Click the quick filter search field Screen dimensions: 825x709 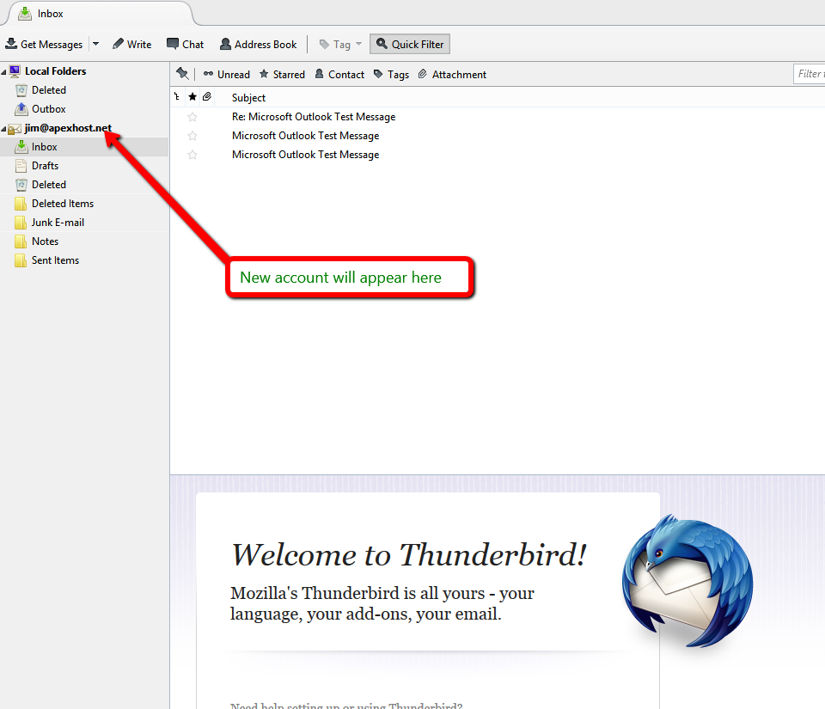coord(809,74)
